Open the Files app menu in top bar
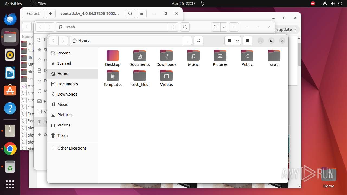347x195 pixels. point(39,4)
